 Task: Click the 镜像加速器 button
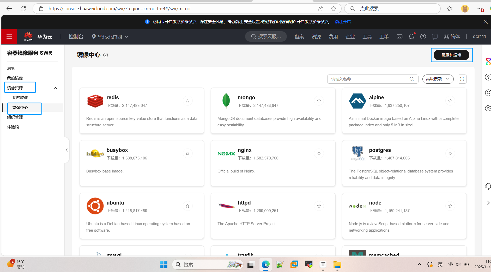(x=451, y=55)
